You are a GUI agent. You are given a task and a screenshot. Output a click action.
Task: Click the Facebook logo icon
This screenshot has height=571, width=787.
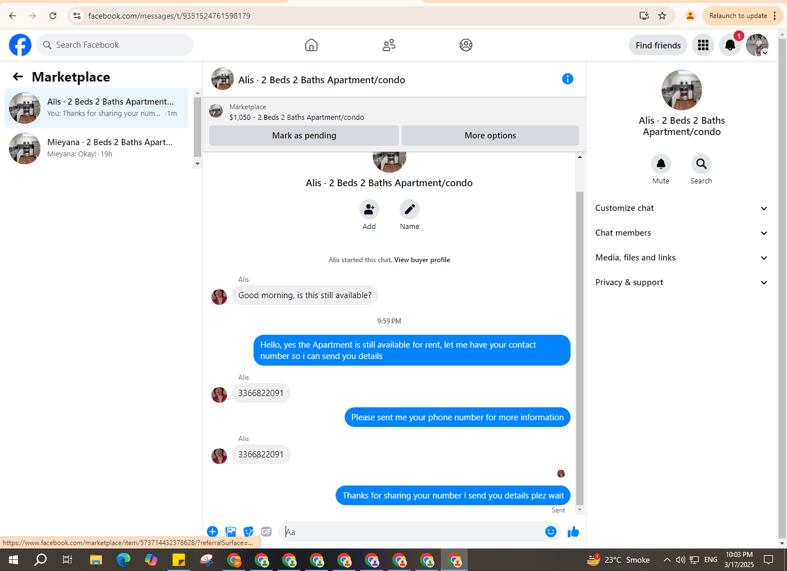pyautogui.click(x=20, y=45)
